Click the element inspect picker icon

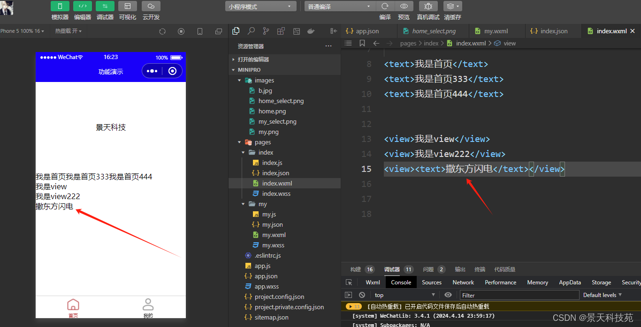(x=349, y=282)
